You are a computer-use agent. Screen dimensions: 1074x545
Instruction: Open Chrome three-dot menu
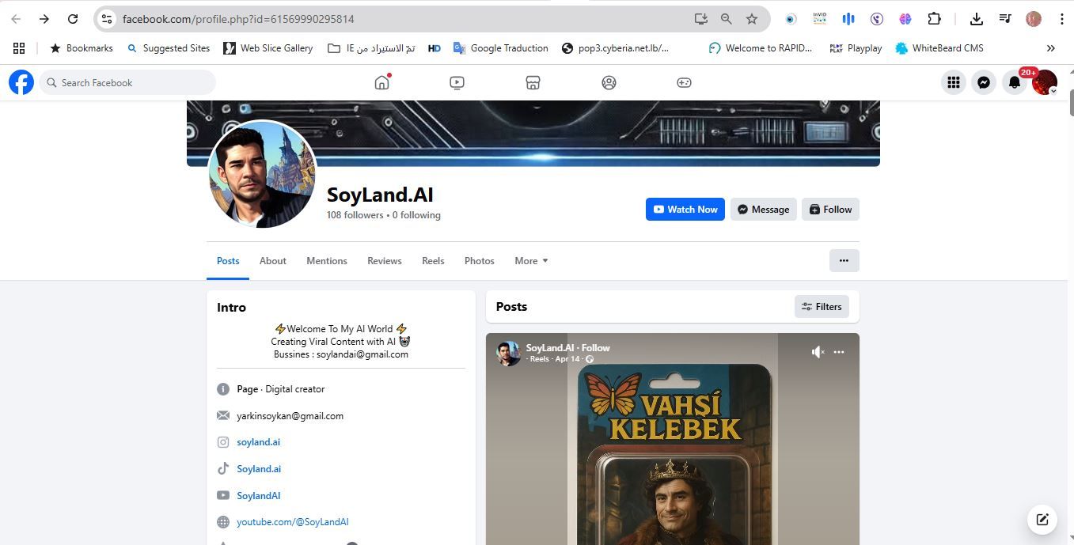coord(1061,19)
